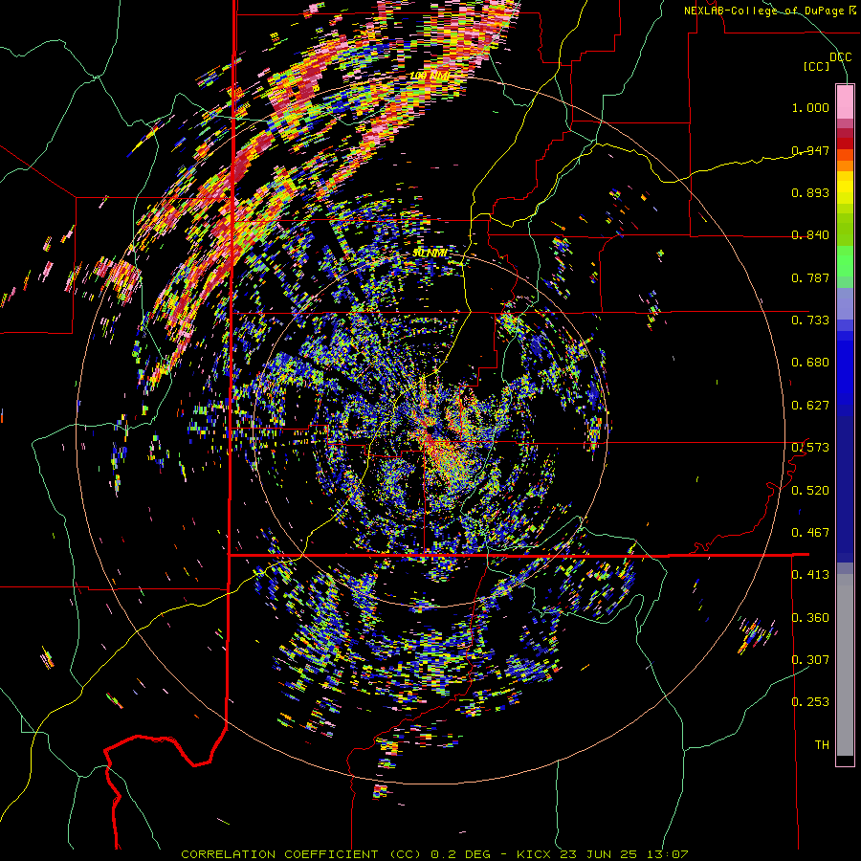Select the 0.893 scale value
The height and width of the screenshot is (861, 861).
click(x=810, y=192)
